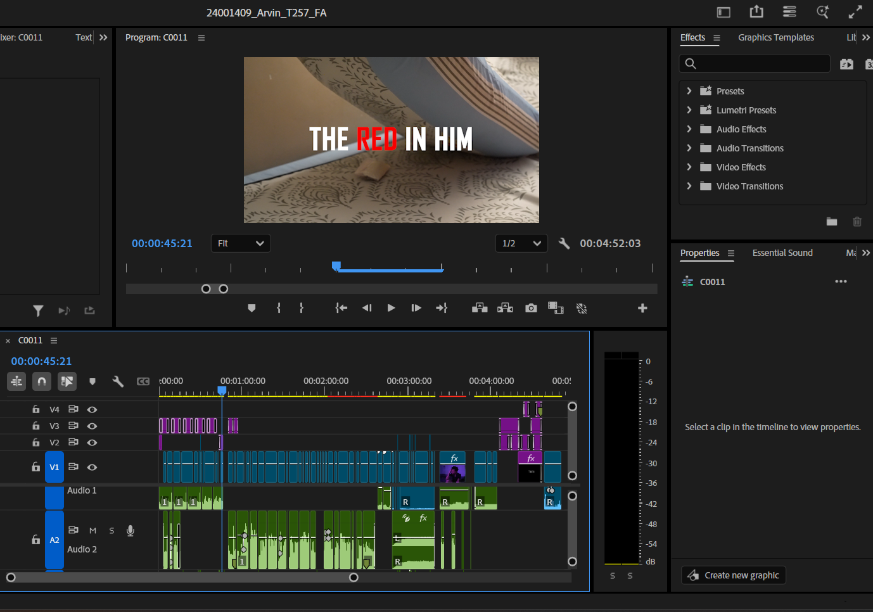Open timeline display settings wrench
Screen dimensions: 873x612
click(x=118, y=381)
